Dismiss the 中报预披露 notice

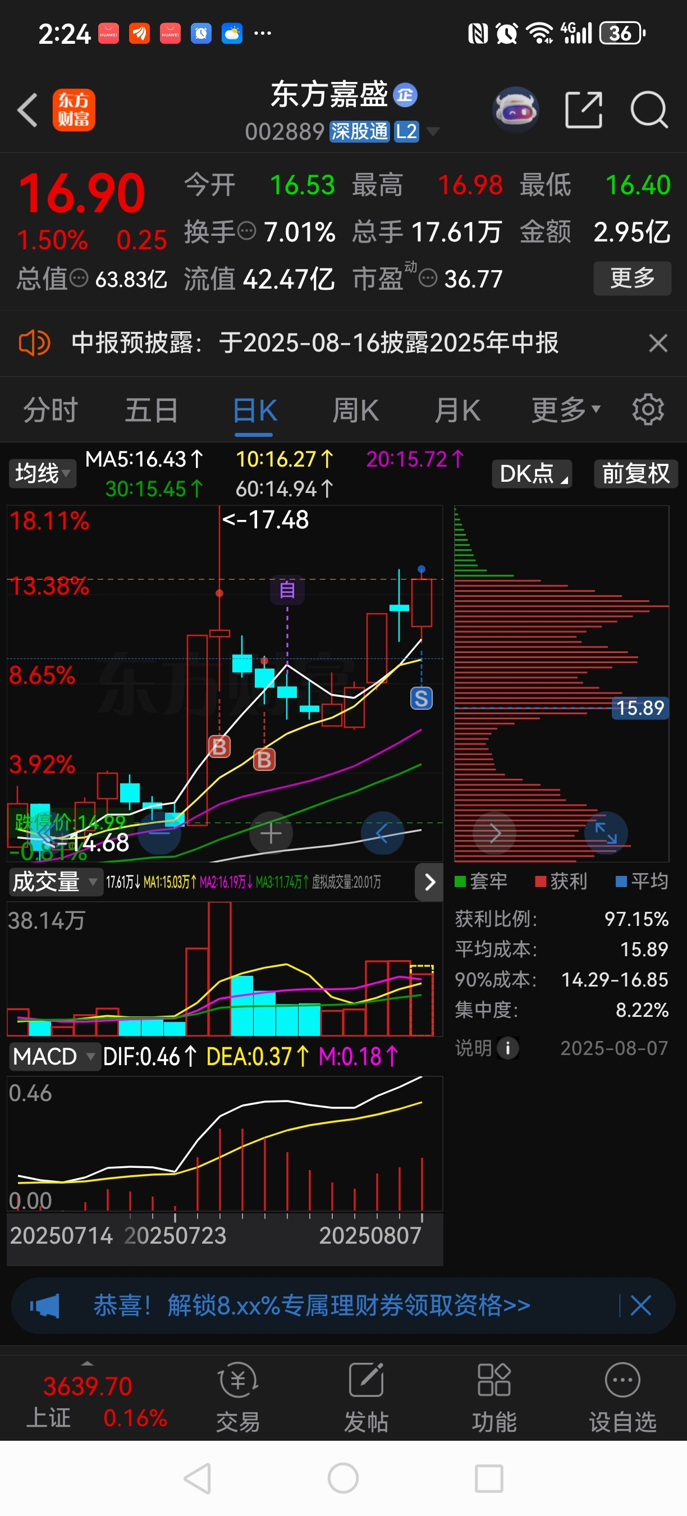(658, 343)
